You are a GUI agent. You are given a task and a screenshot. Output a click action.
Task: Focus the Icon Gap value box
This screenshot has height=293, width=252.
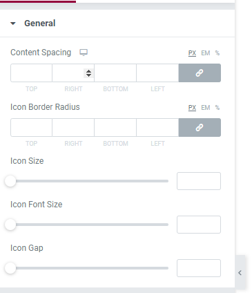(199, 268)
